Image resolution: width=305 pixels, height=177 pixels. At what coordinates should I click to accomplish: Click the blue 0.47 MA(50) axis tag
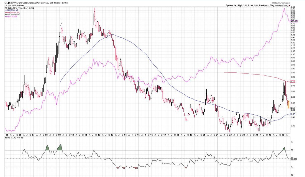coord(292,114)
